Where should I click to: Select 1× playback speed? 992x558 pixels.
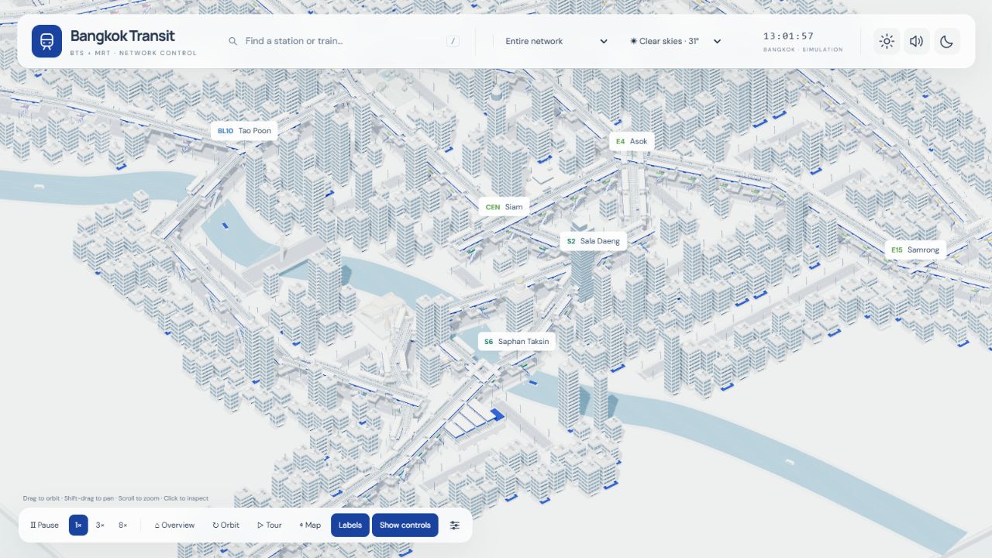[x=78, y=525]
